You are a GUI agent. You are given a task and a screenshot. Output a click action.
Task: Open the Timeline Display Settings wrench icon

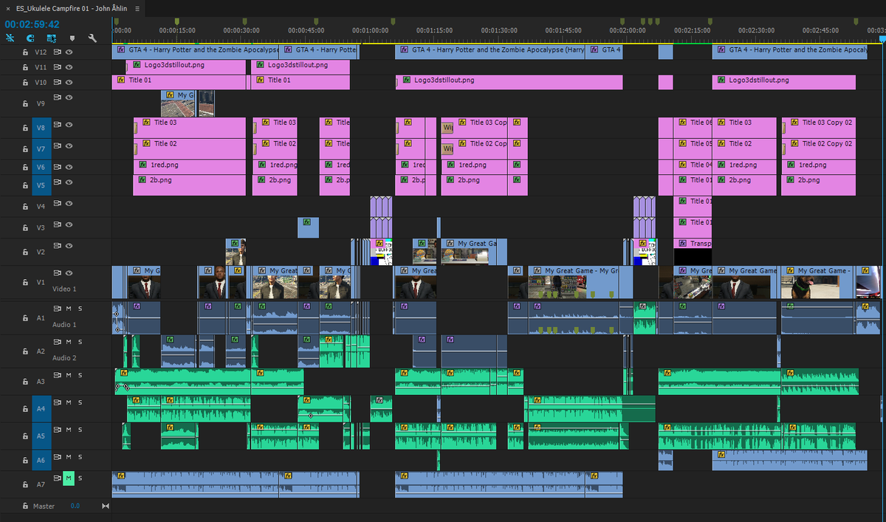(92, 38)
